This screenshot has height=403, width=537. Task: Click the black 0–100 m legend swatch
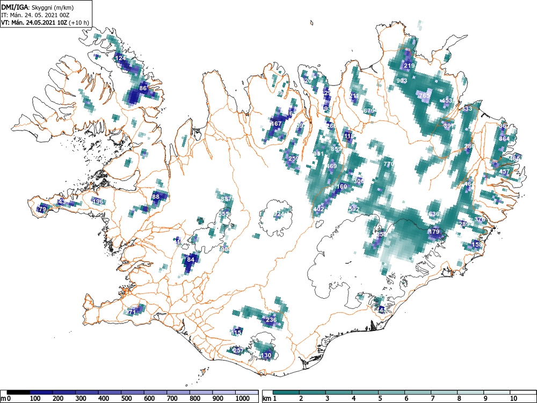[18, 392]
